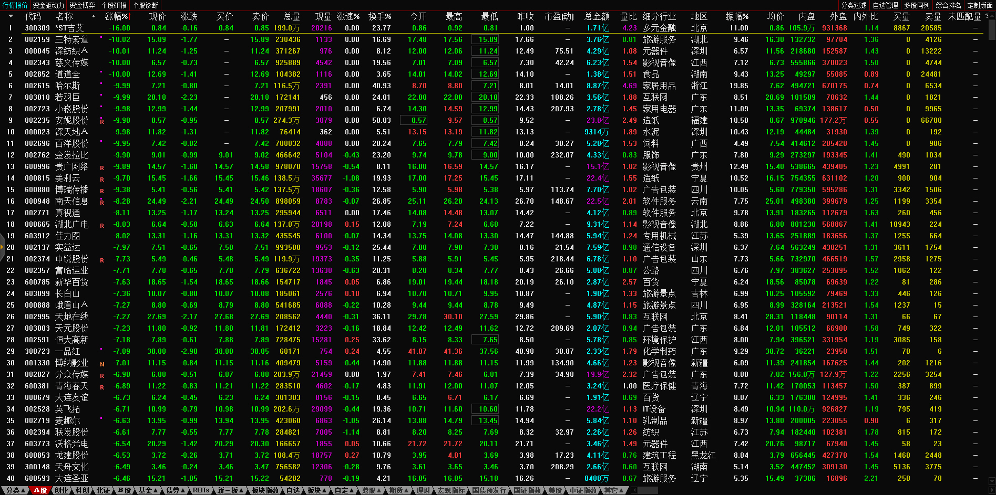Click the N marker beside 博纳影业
Viewport: 996px width, 495px height.
102,364
